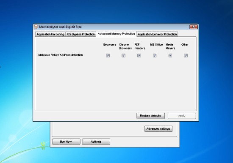
Task: Click the Malwarebytes shield icon in title bar
Action: [36, 27]
